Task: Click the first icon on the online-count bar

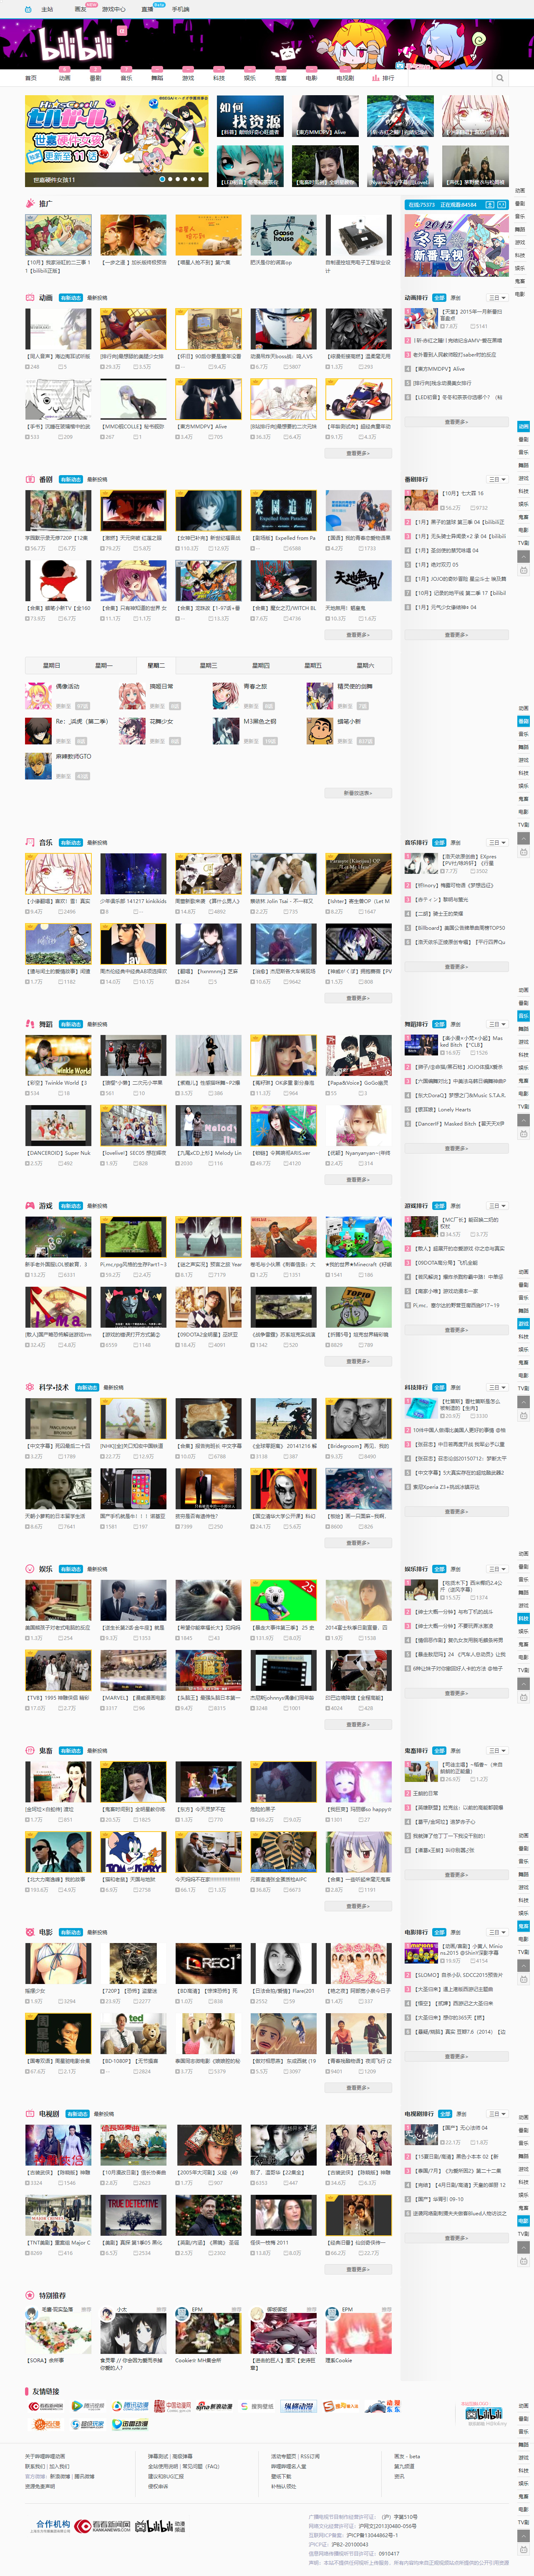Action: 490,204
